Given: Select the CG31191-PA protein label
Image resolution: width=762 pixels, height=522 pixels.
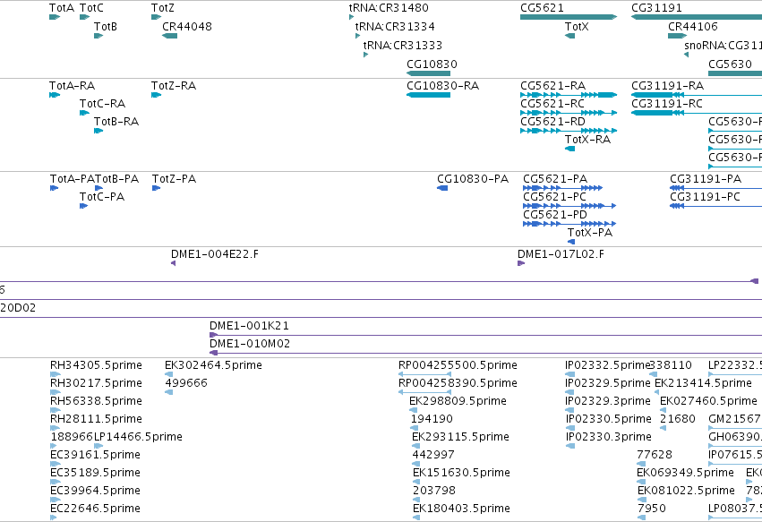Looking at the screenshot, I should point(706,179).
